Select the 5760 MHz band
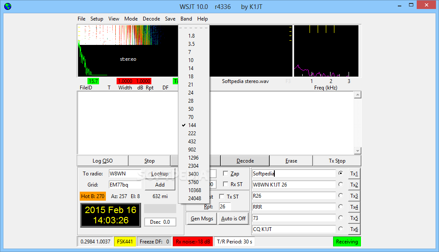 tap(194, 182)
